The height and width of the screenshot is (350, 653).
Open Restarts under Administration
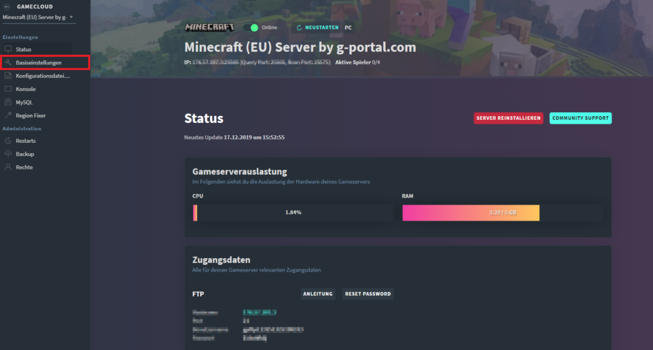coord(26,141)
